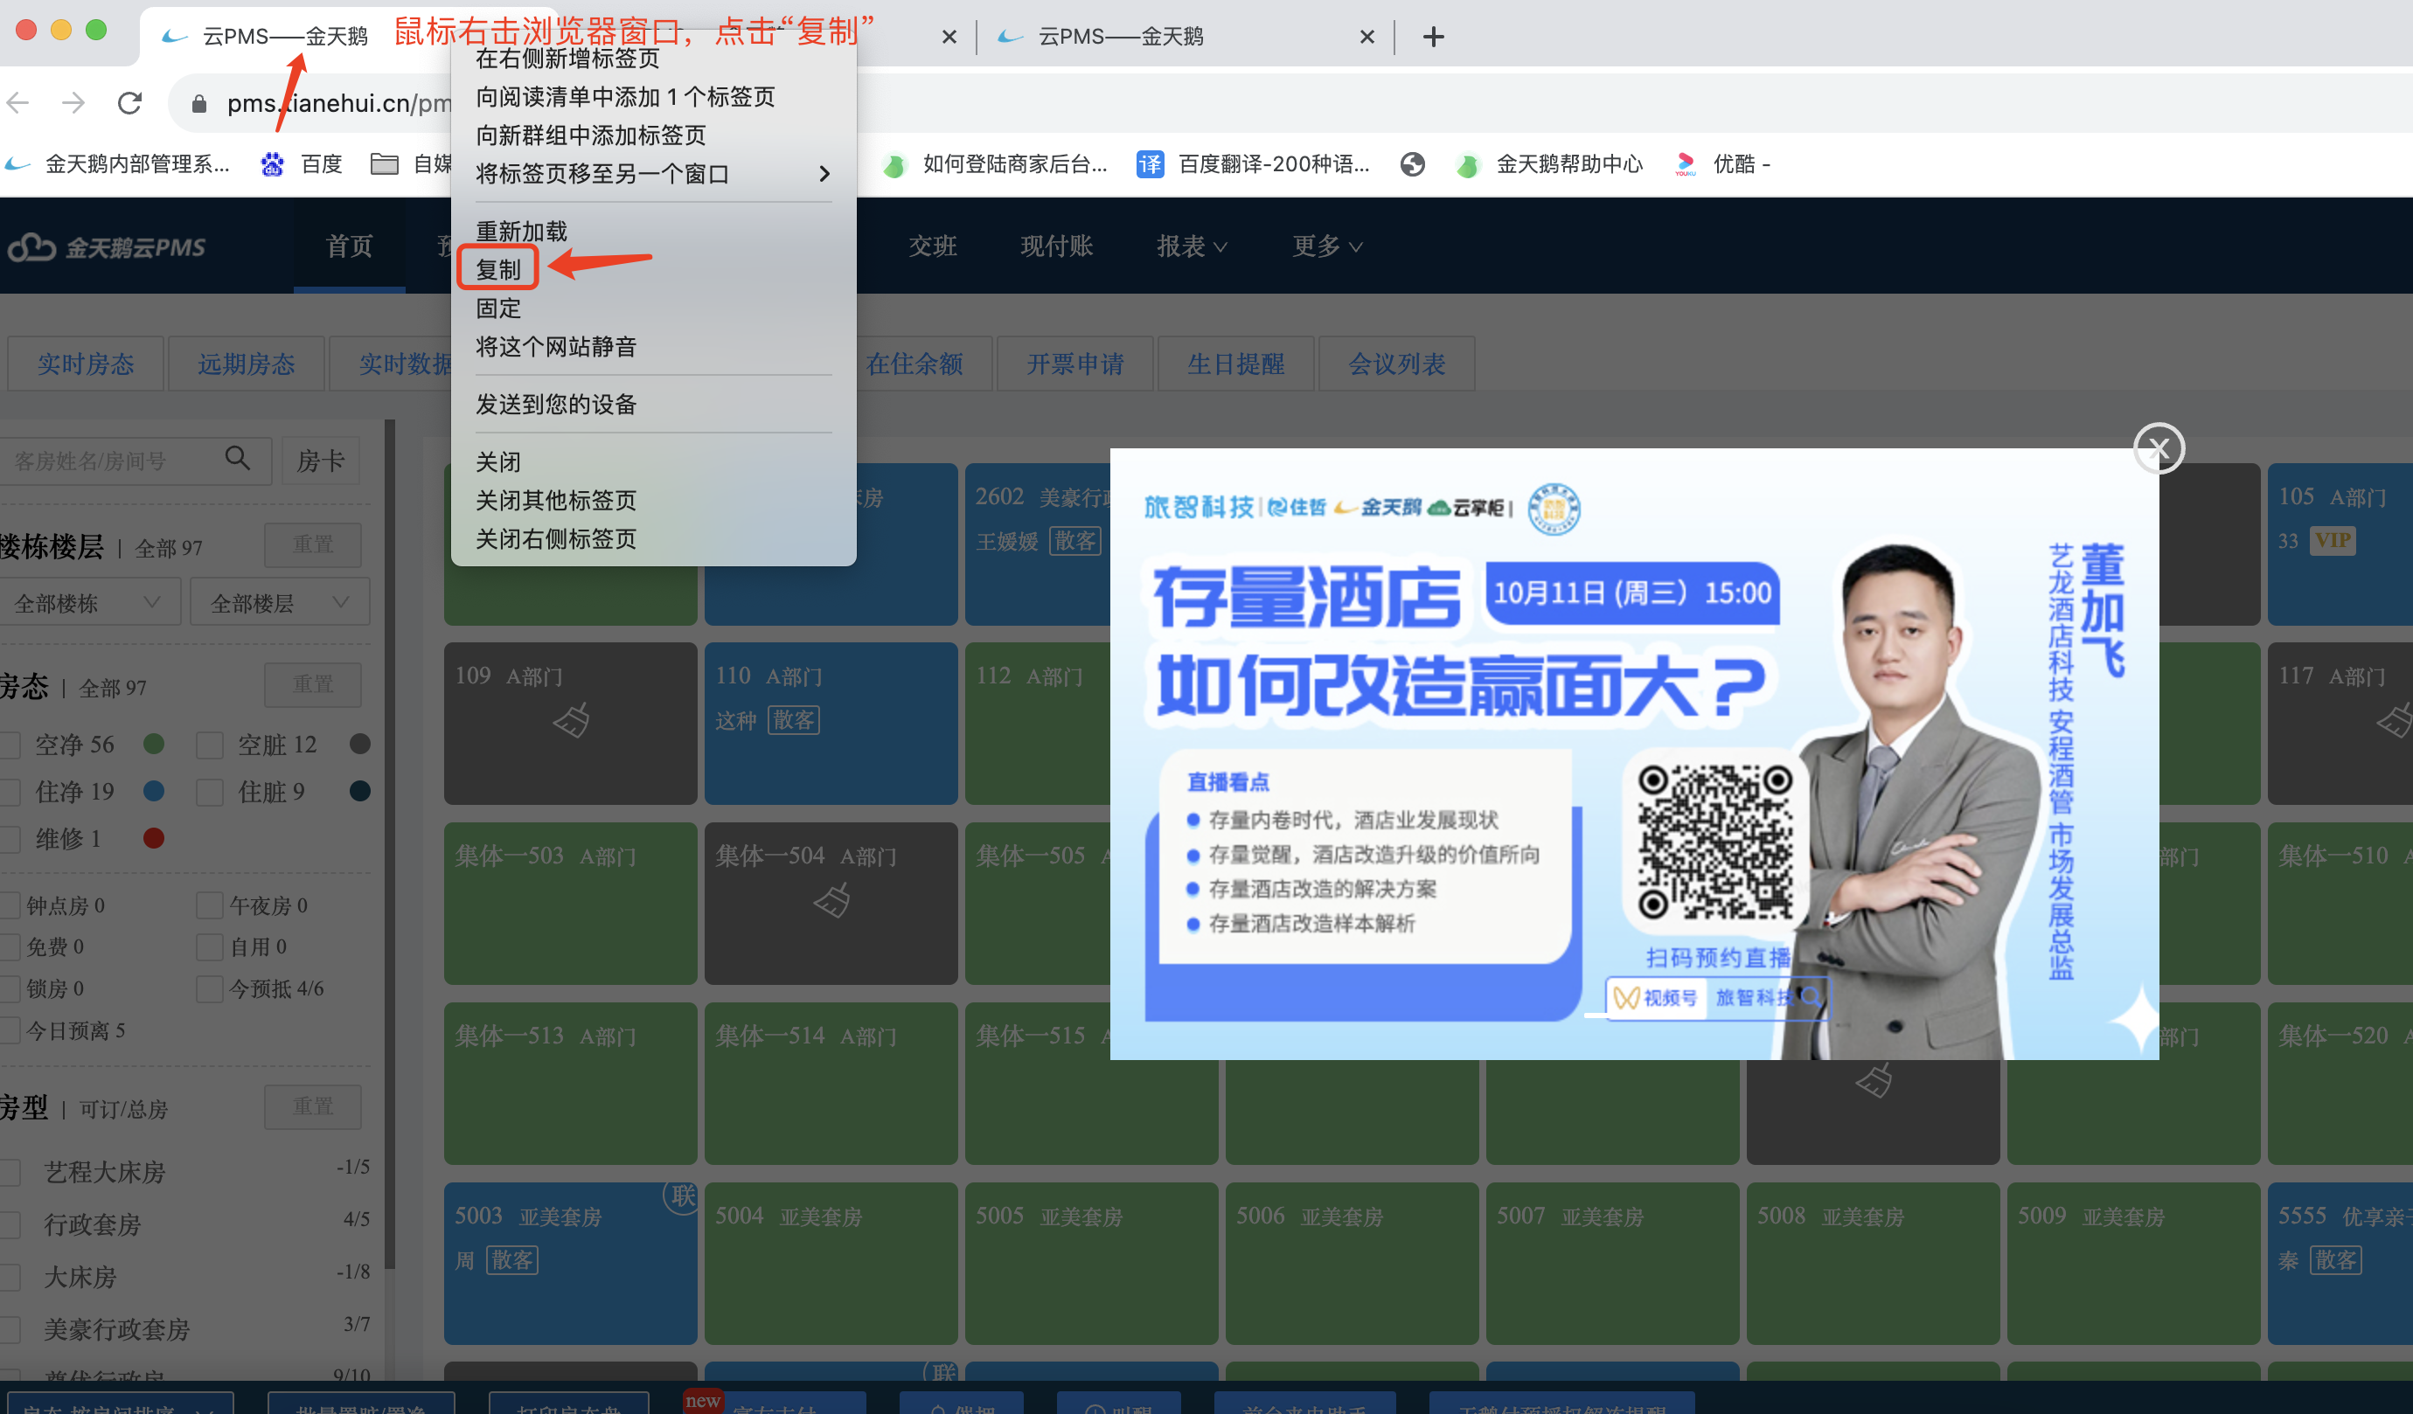Toggle the 行政套房 room type checkbox
Screen dimensions: 2413x1414
pyautogui.click(x=10, y=1224)
